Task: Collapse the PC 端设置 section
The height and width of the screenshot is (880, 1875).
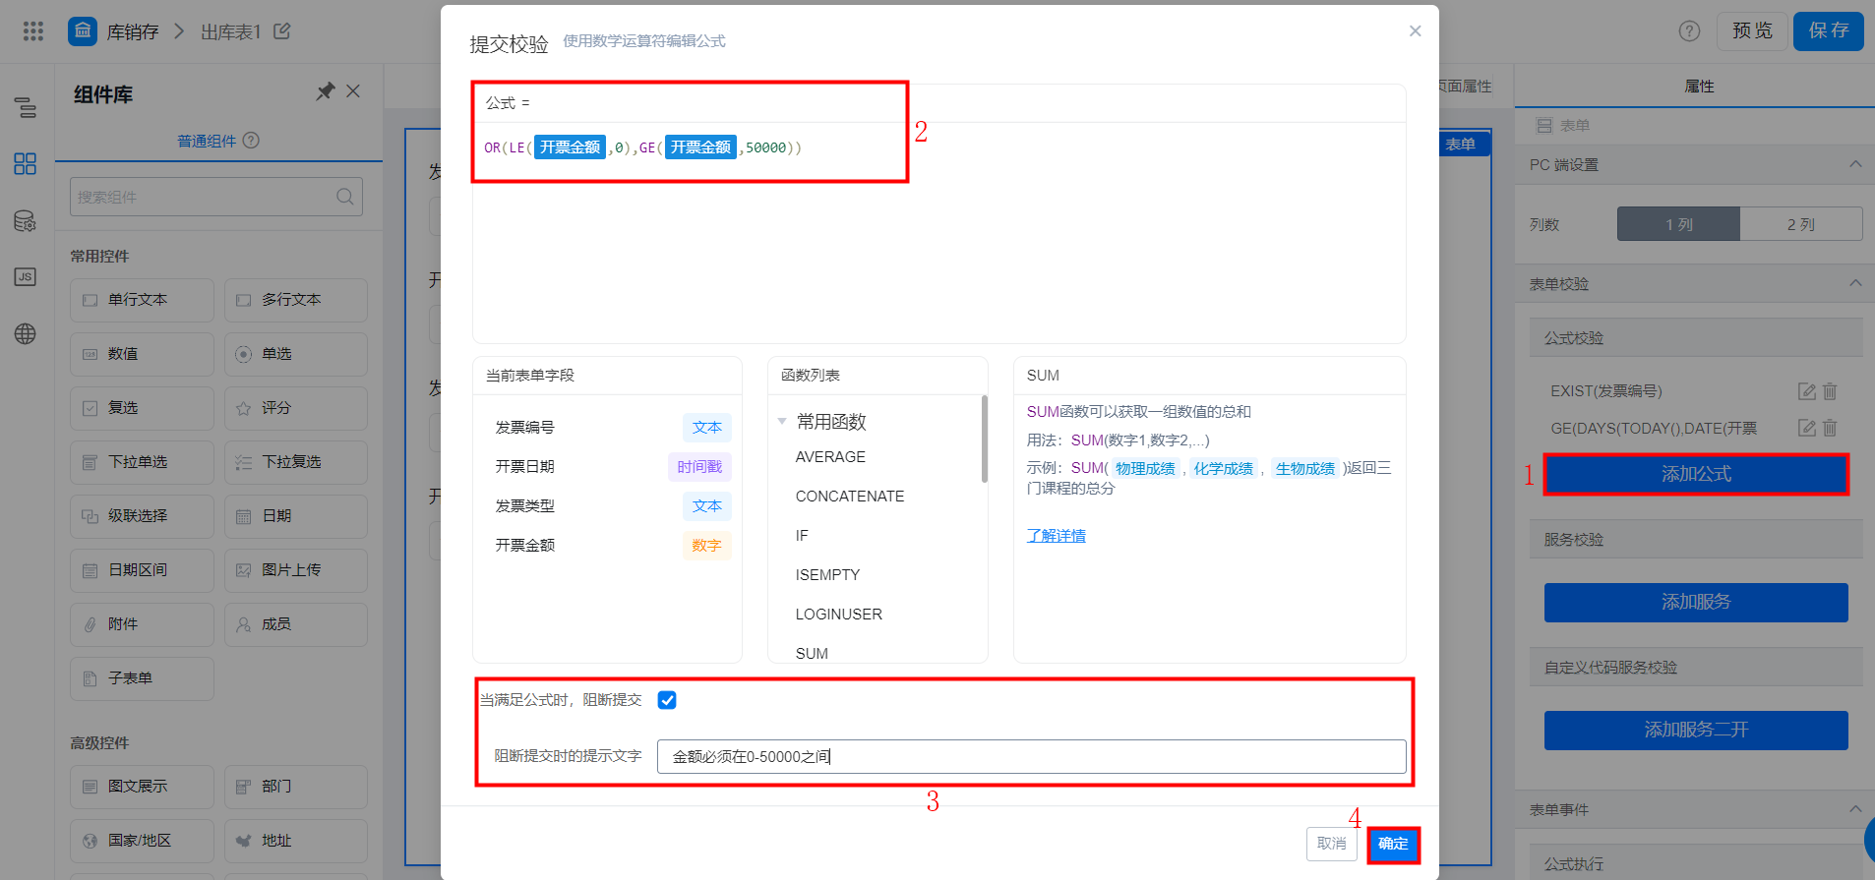Action: tap(1855, 164)
